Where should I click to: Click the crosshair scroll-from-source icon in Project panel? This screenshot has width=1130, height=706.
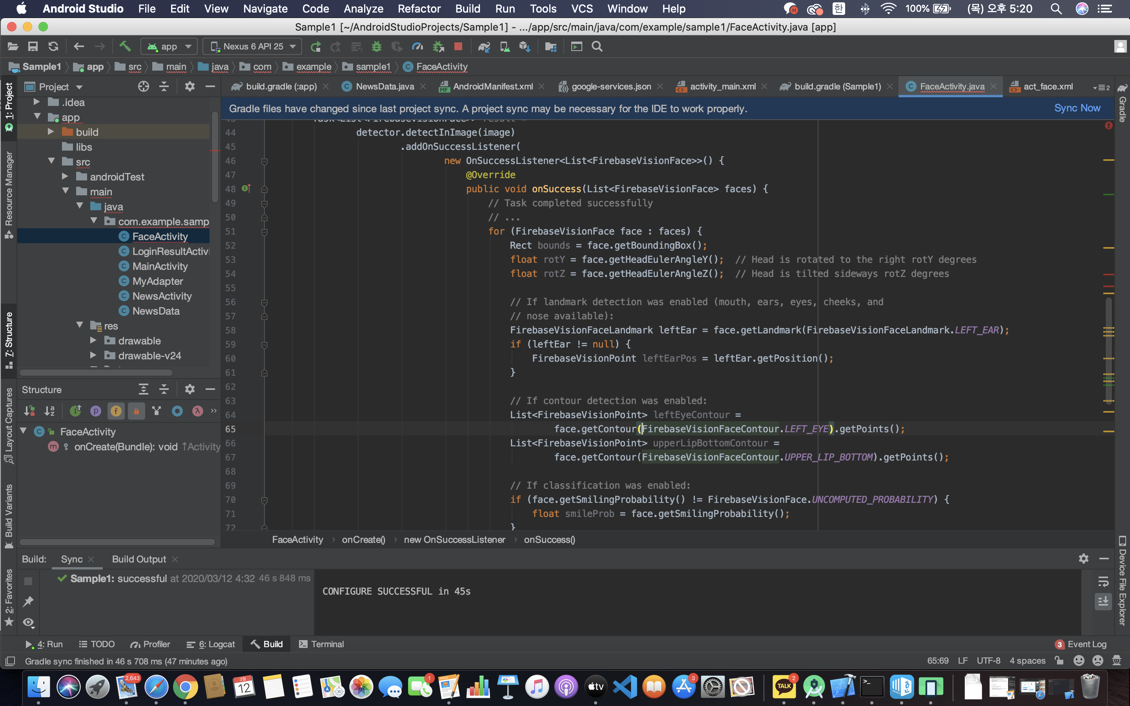click(143, 86)
